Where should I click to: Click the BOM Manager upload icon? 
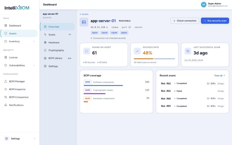click(x=6, y=81)
